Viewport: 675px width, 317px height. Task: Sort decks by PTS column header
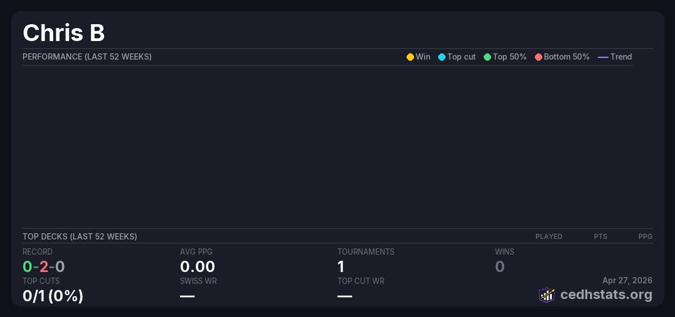point(600,237)
